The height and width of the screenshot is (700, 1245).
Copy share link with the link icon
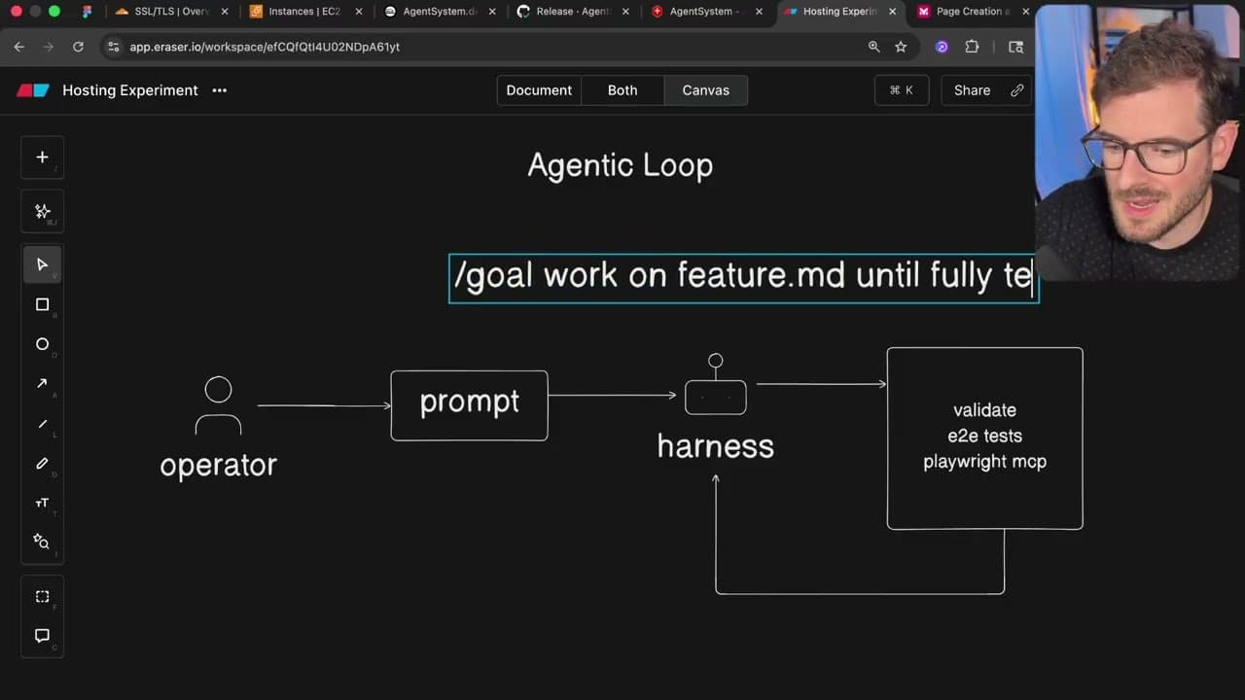(1017, 90)
